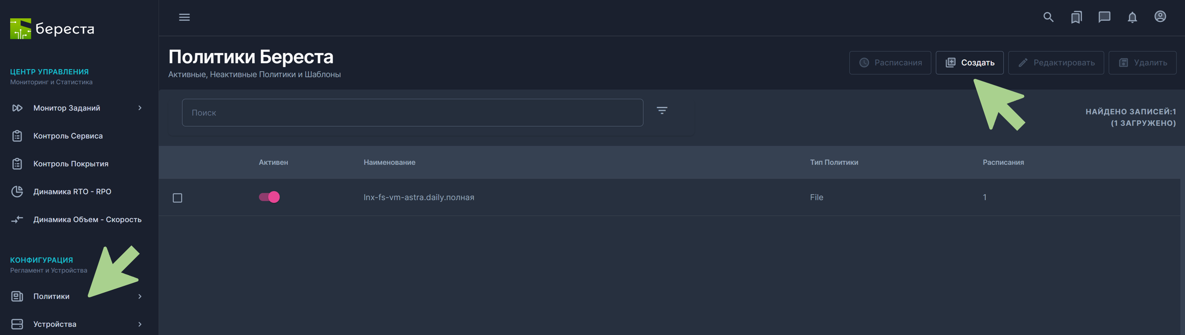Click the Береста logo

coord(52,28)
